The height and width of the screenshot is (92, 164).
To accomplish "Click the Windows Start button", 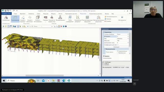I will click(x=4, y=81).
